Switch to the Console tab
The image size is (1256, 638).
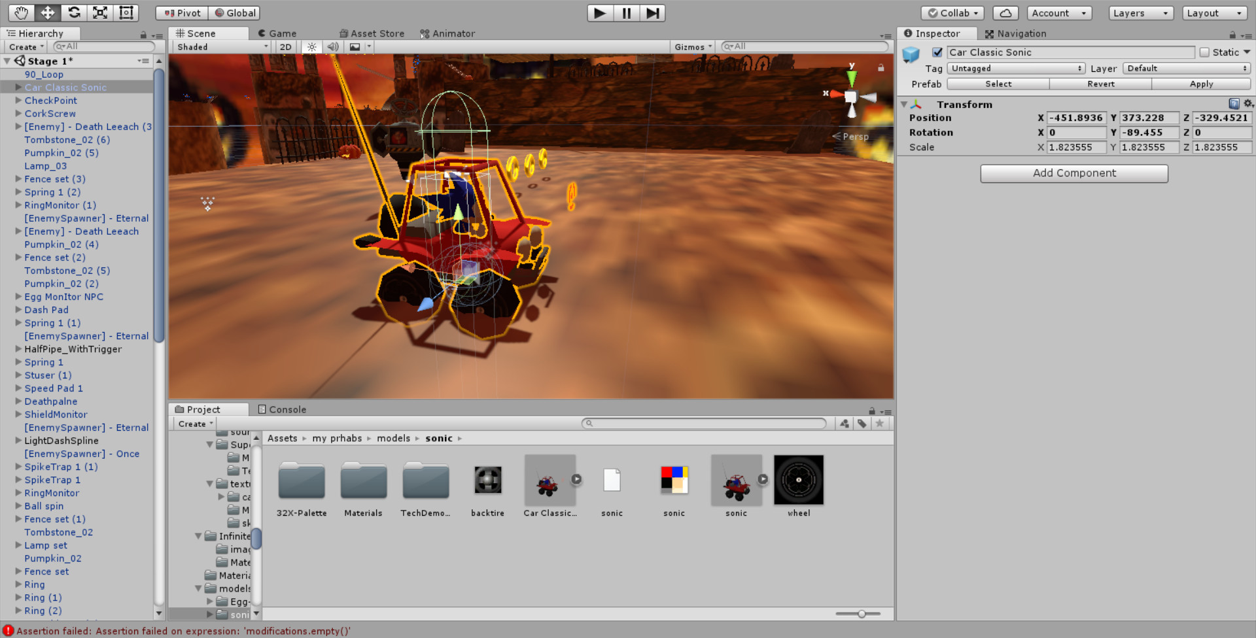point(282,410)
